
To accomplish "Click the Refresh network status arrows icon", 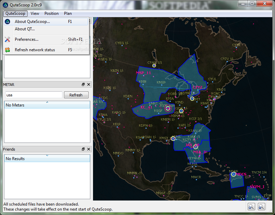I will click(x=7, y=50).
